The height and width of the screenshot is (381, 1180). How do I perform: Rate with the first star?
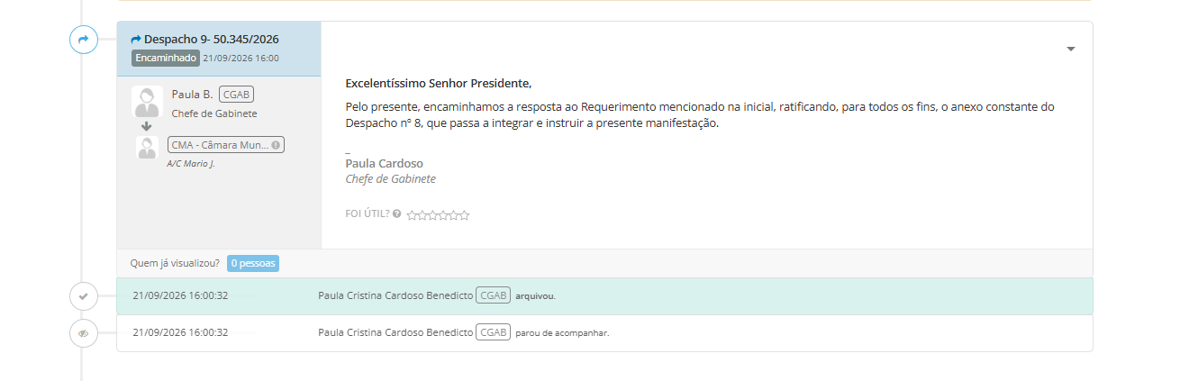(x=412, y=215)
